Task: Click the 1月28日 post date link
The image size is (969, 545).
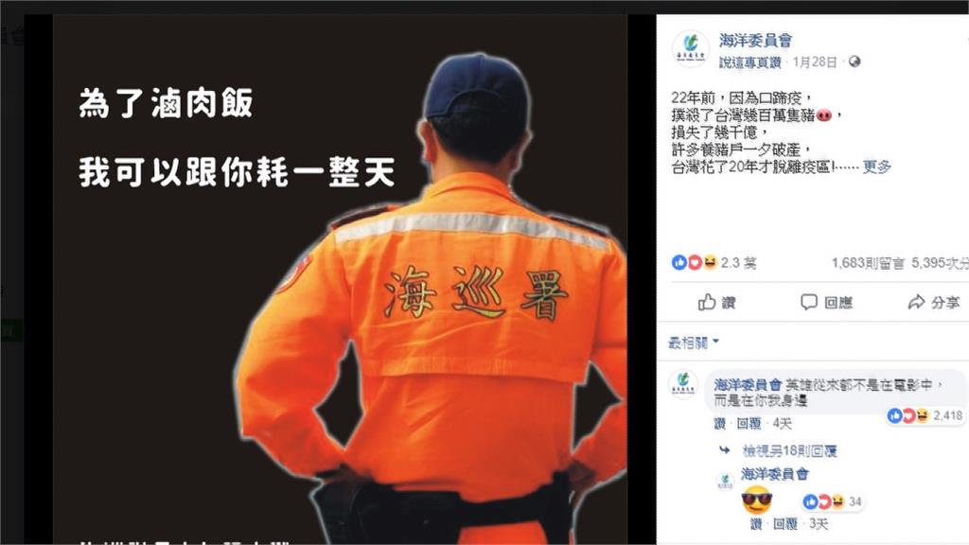Action: (815, 62)
